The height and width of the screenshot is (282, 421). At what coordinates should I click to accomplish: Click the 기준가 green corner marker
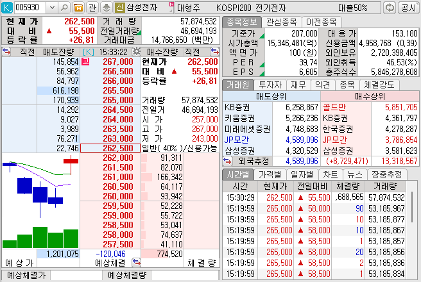click(x=262, y=36)
